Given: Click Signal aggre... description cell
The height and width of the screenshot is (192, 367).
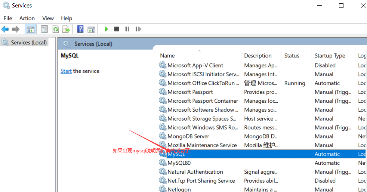Looking at the screenshot, I should tap(261, 172).
